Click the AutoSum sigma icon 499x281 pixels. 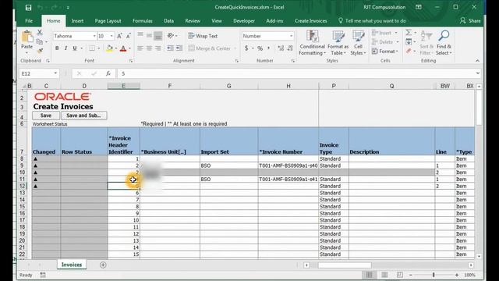point(409,33)
